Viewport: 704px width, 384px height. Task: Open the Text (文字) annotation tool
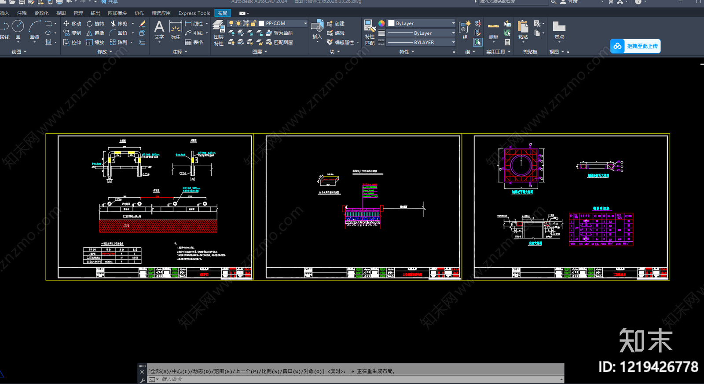coord(159,30)
